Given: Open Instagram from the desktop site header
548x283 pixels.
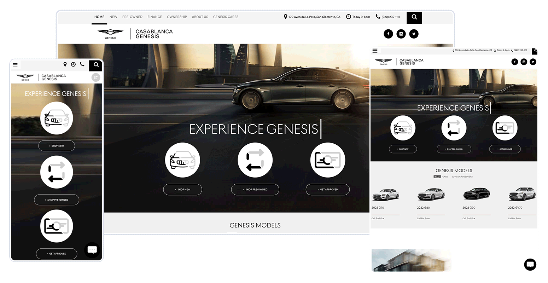Looking at the screenshot, I should tap(401, 34).
